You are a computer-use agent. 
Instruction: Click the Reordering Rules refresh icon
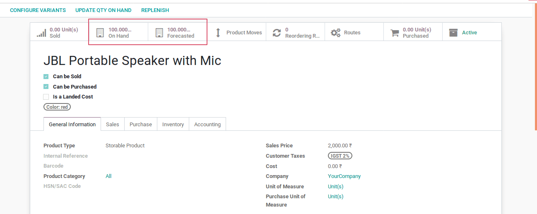277,33
